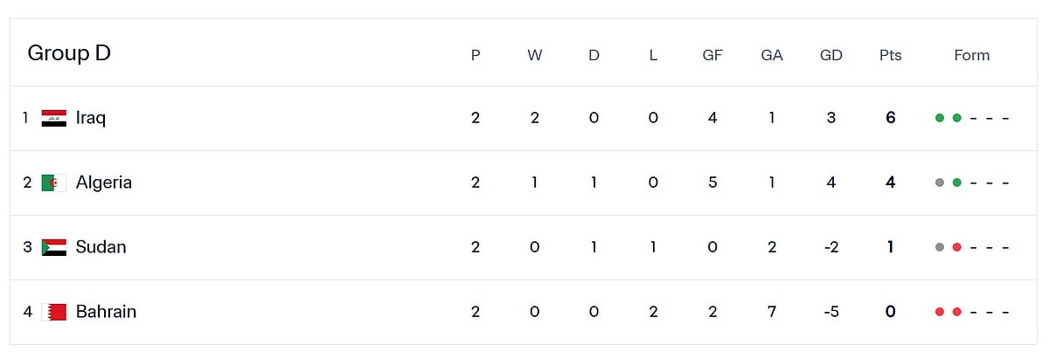Select the Sudan team name
The height and width of the screenshot is (352, 1049).
[x=101, y=247]
